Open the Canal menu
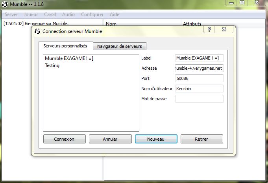 (x=50, y=14)
